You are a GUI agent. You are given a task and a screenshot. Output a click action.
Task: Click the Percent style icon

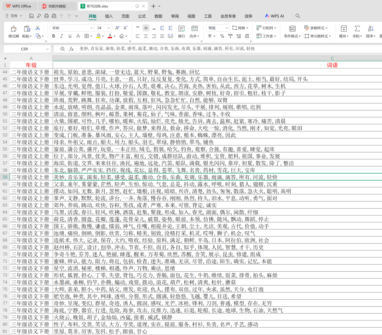coord(222,36)
